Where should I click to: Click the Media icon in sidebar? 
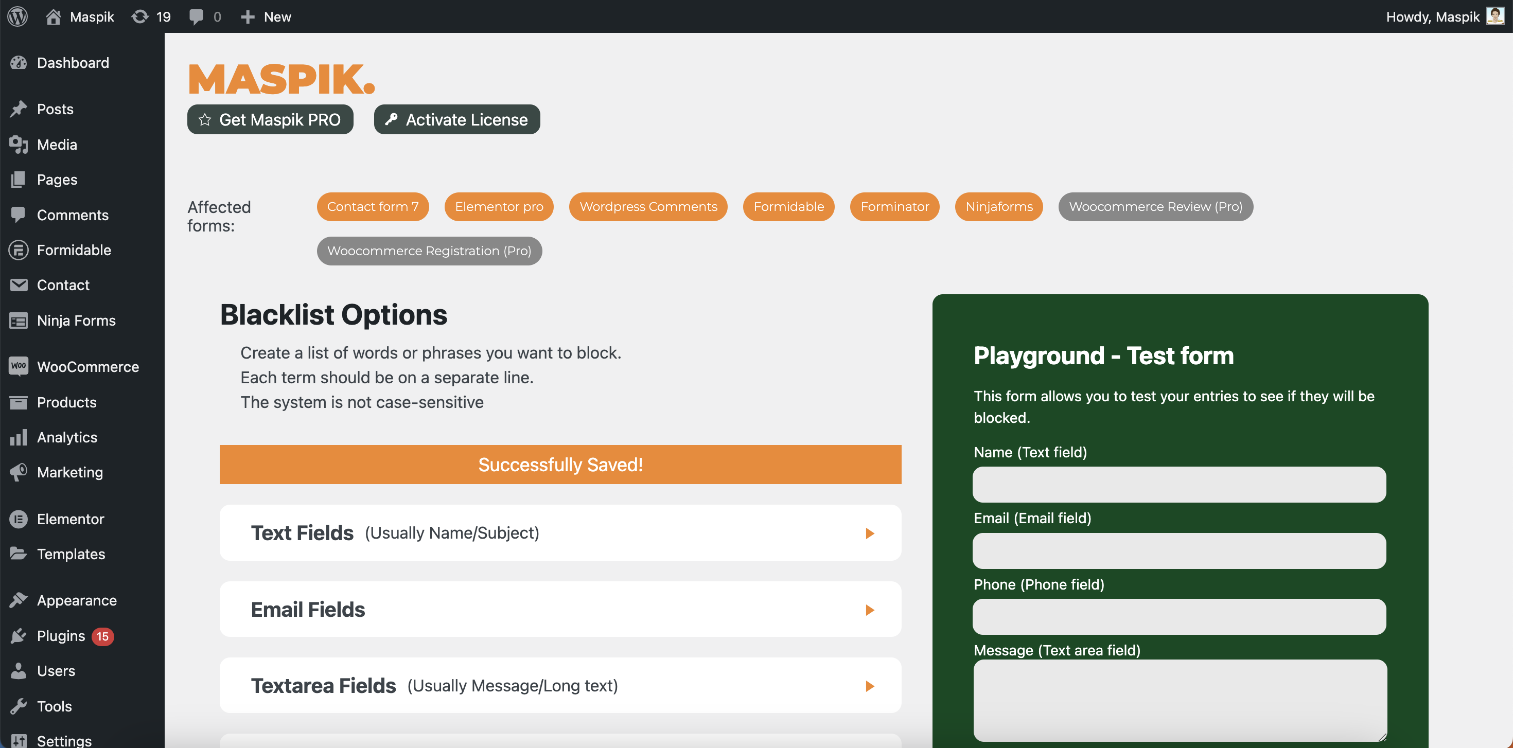pos(19,145)
